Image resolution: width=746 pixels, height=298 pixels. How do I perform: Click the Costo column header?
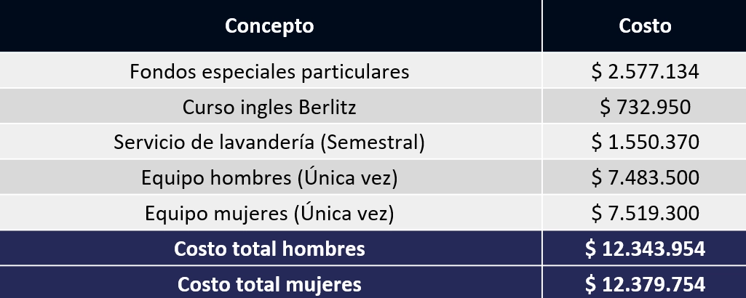[x=644, y=26]
